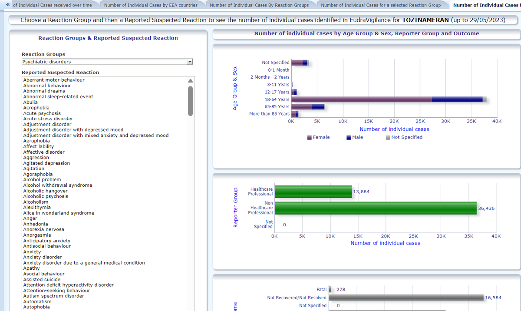Open Individual Cases for a selected Reaction Group tab

(x=380, y=5)
